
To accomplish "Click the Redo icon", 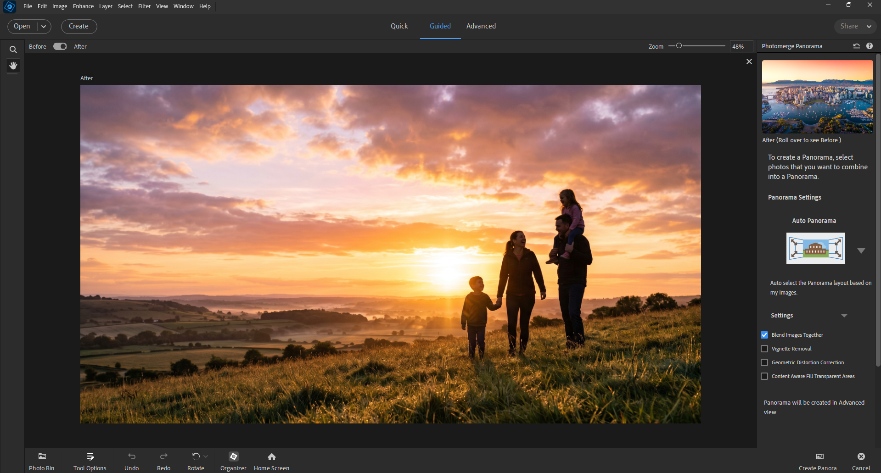I will point(164,456).
